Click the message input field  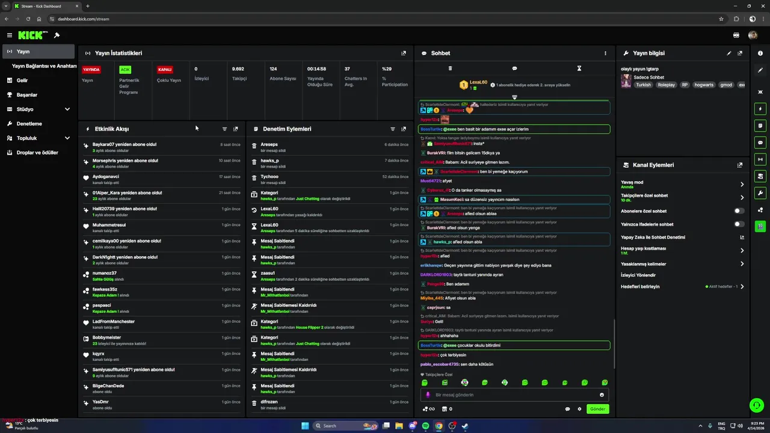[x=514, y=395]
